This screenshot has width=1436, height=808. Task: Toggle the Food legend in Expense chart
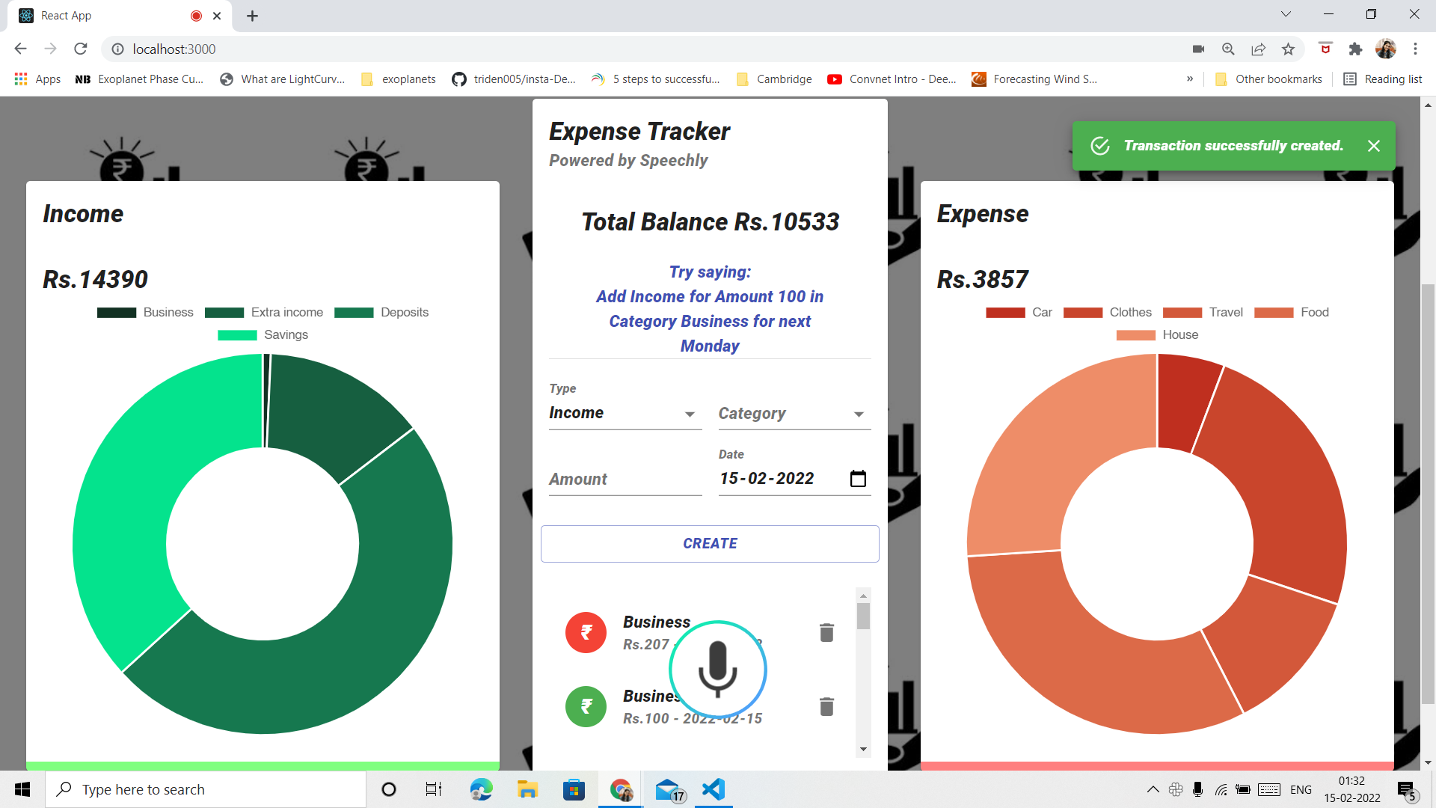[x=1292, y=313]
